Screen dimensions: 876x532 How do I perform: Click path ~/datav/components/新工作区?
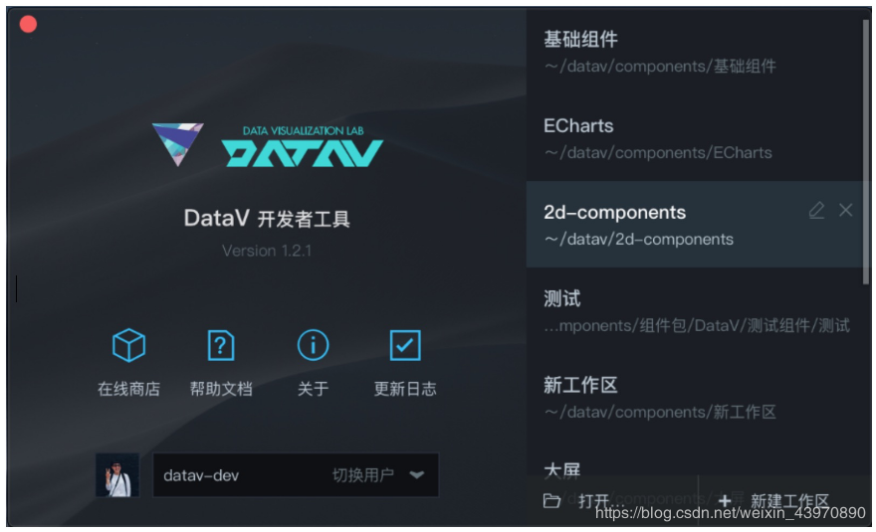tap(660, 412)
